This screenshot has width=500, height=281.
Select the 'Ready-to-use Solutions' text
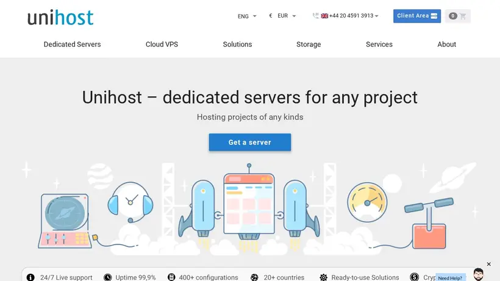[365, 277]
